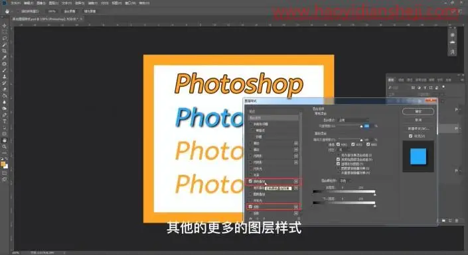Select the Quick Selection wand tool
This screenshot has height=255, width=468.
(4, 44)
